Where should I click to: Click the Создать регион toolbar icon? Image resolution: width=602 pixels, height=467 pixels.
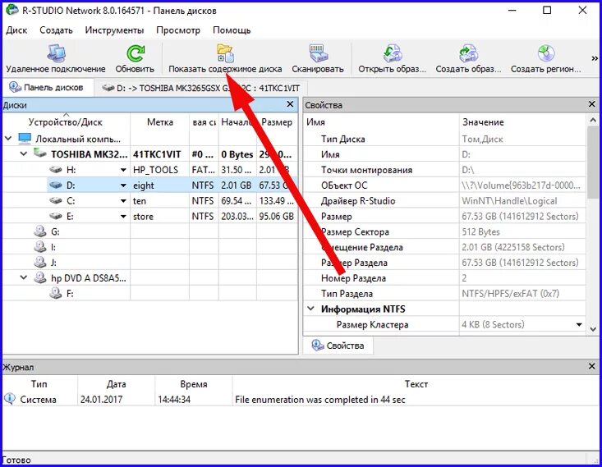pyautogui.click(x=546, y=53)
